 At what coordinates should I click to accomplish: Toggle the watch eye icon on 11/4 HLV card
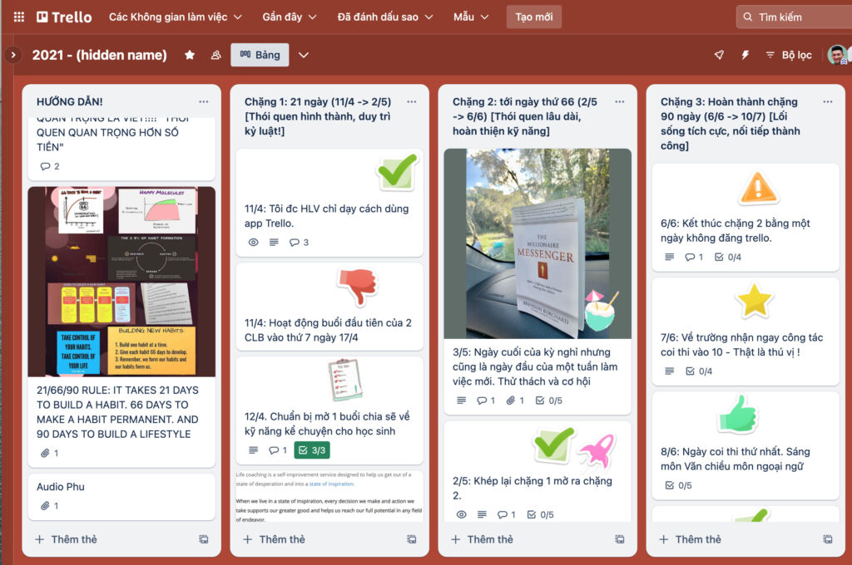[x=254, y=243]
